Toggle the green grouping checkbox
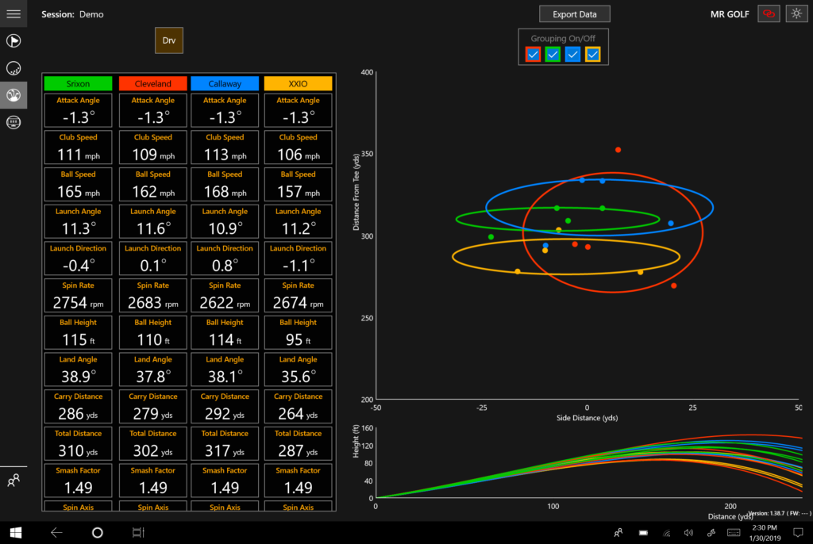813x544 pixels. 553,55
